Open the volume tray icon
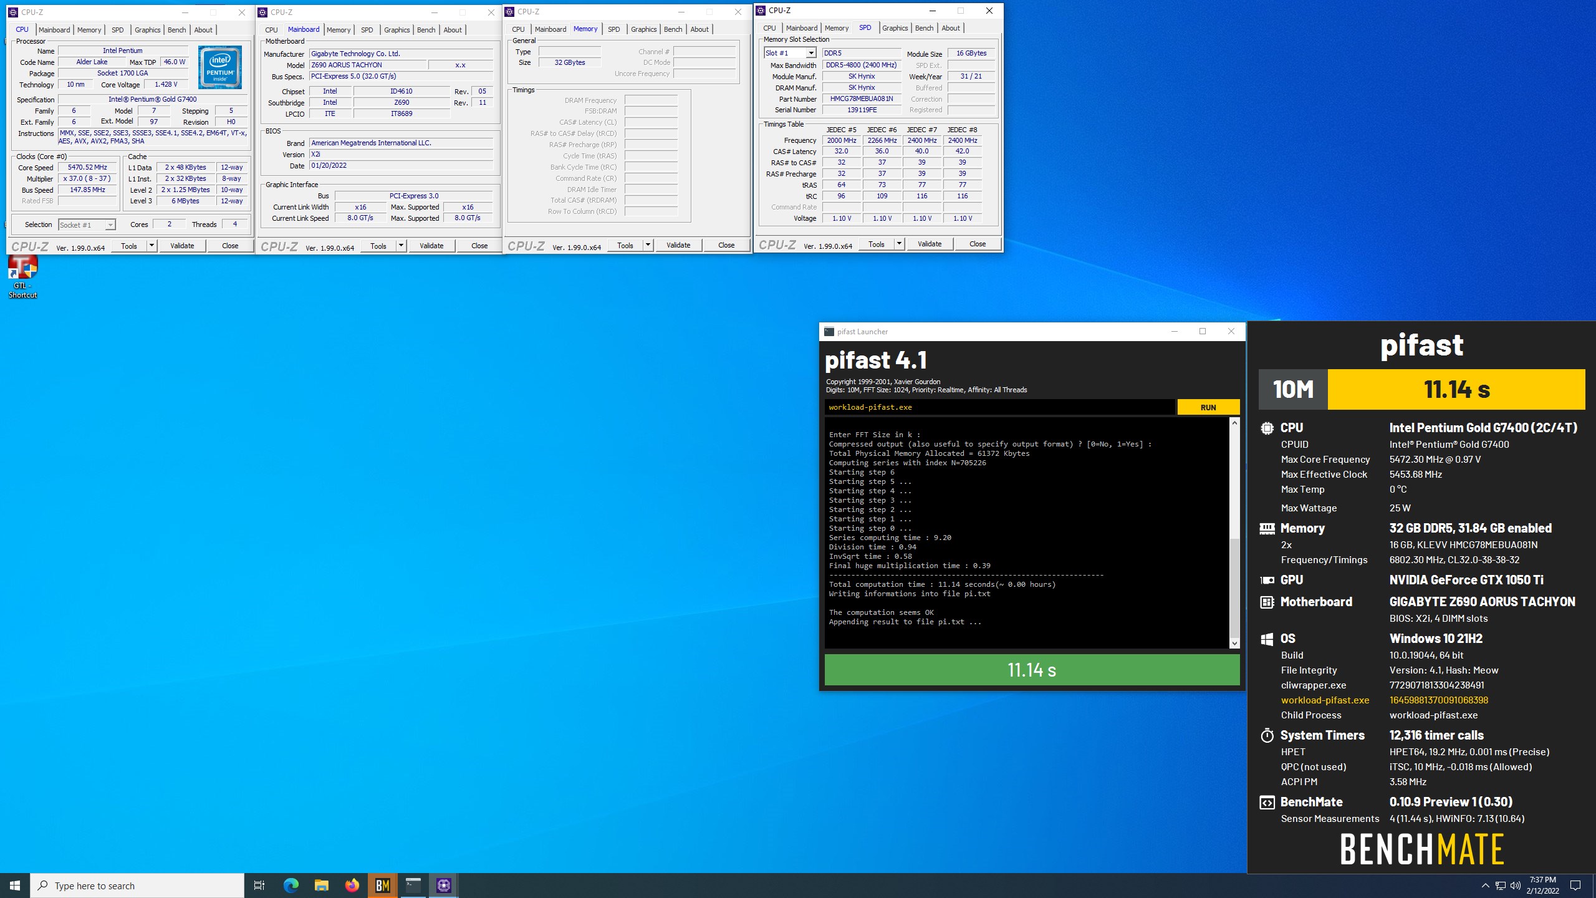Screen dimensions: 1596x898 (1516, 886)
